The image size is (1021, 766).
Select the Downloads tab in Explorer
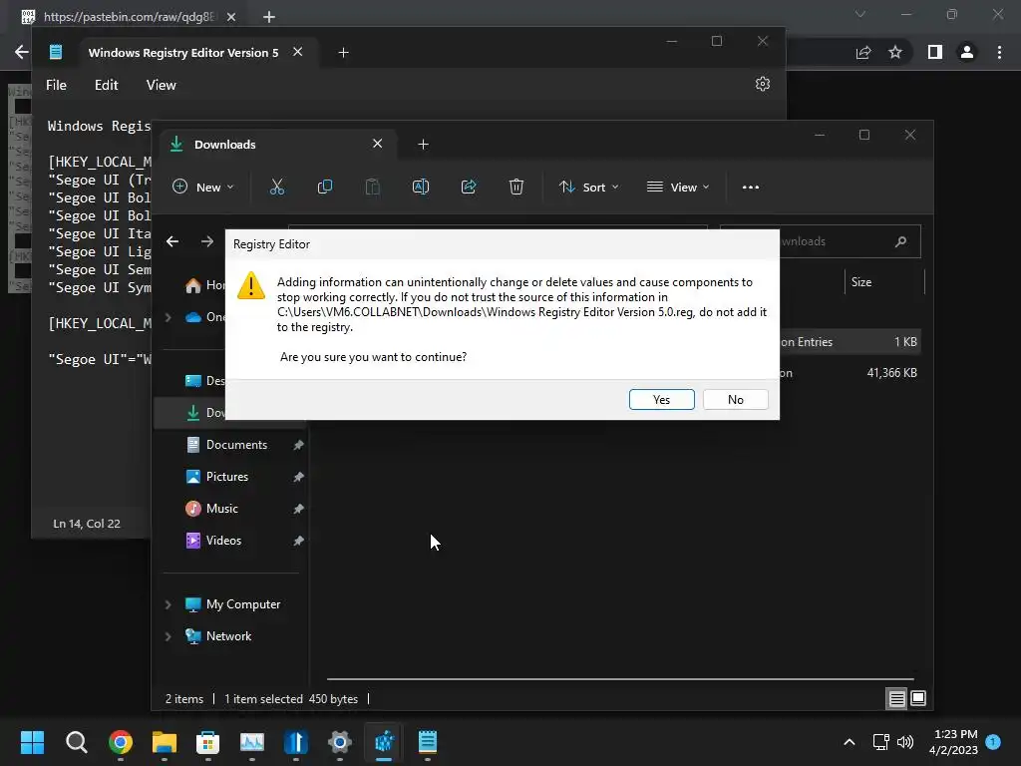coord(276,144)
